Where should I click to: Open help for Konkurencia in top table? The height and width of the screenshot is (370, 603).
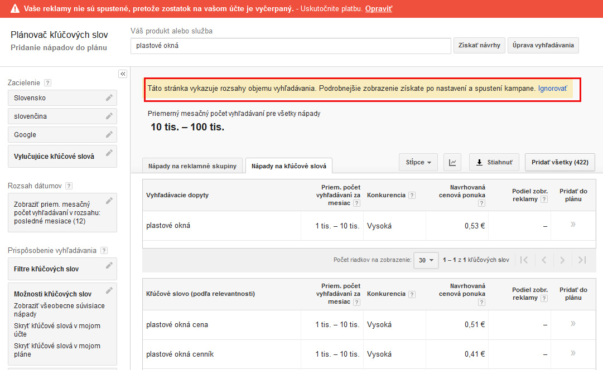412,195
